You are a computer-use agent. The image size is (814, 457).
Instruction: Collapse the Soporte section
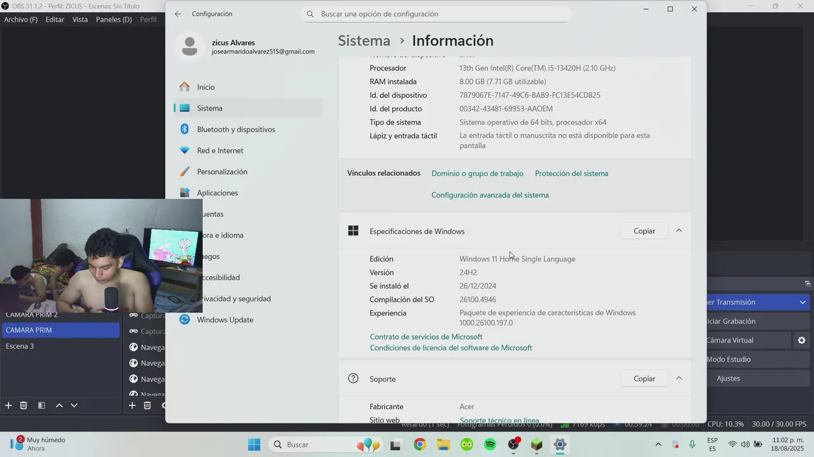pos(679,379)
